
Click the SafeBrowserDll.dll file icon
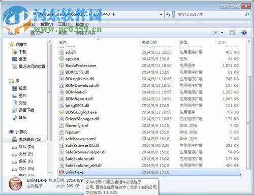click(x=61, y=145)
